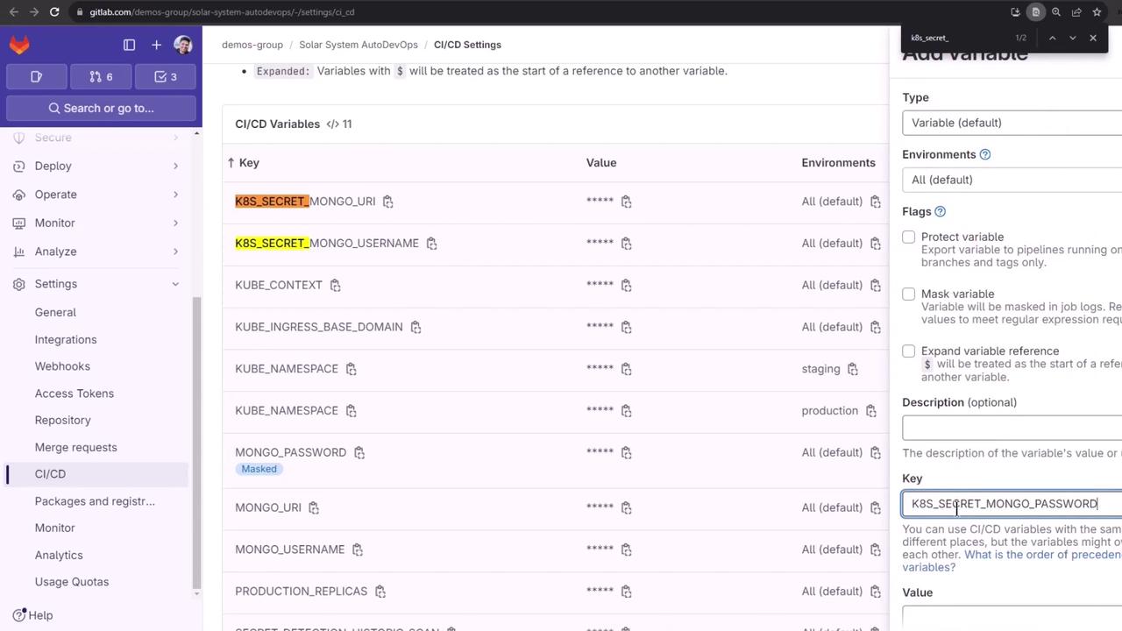Open the Flags help icon
This screenshot has height=631, width=1122.
point(940,211)
